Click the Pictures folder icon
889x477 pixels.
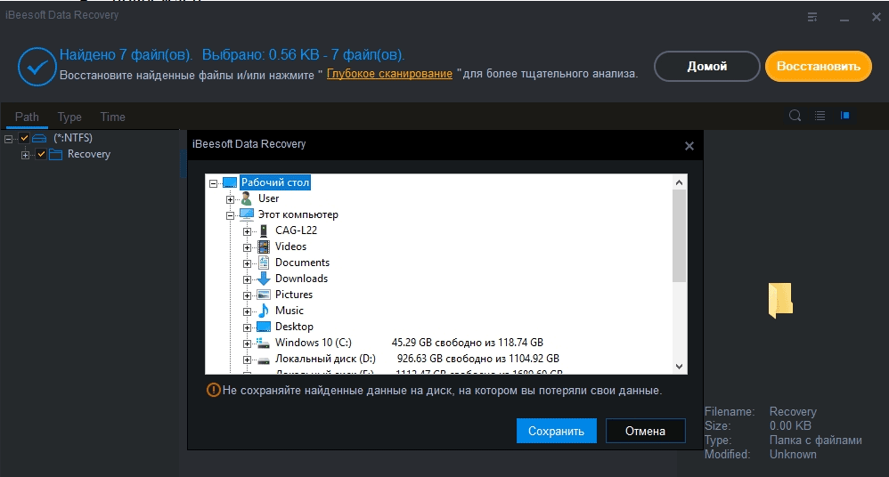pos(263,295)
